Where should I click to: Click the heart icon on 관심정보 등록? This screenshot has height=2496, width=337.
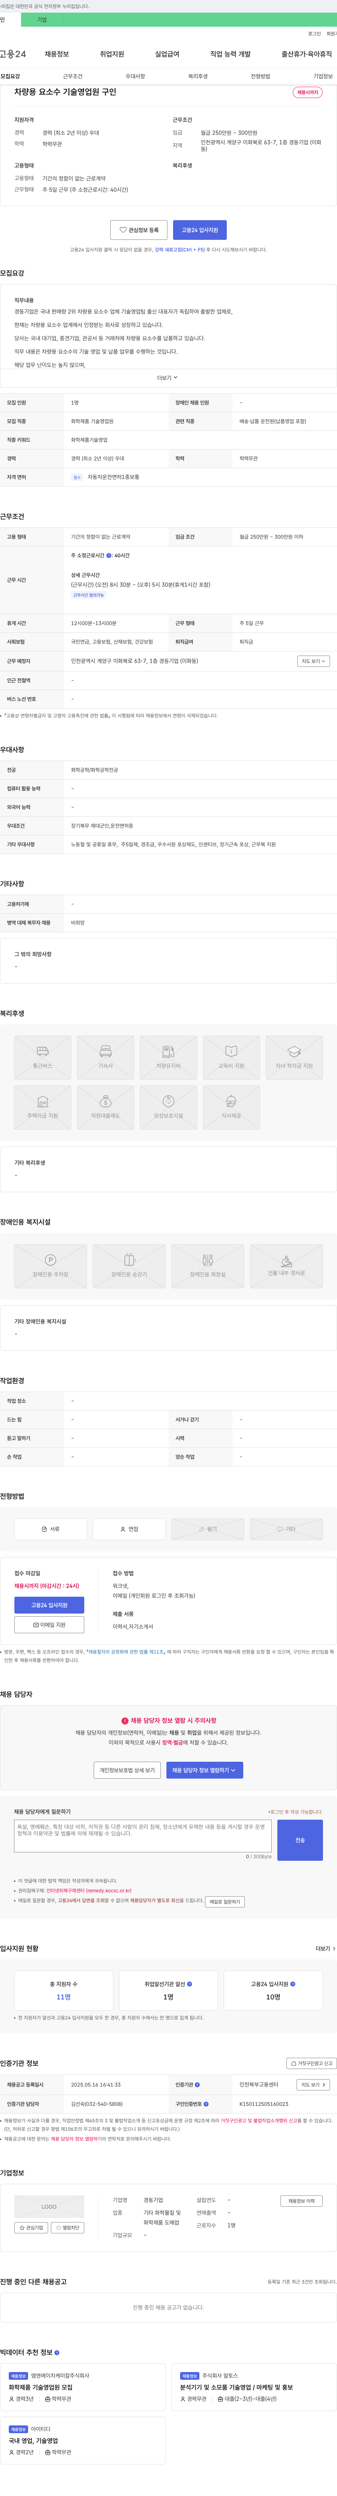tap(123, 230)
